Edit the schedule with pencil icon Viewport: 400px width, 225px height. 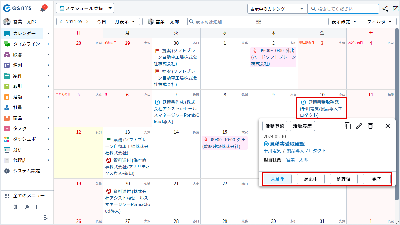pyautogui.click(x=359, y=126)
